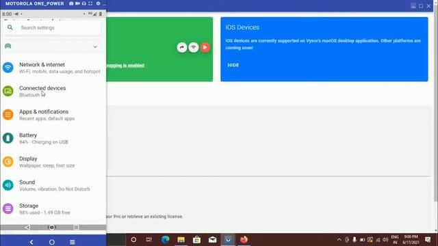Click the yellow Display brightness icon
Screen dimensions: 438x246
(x=8, y=161)
